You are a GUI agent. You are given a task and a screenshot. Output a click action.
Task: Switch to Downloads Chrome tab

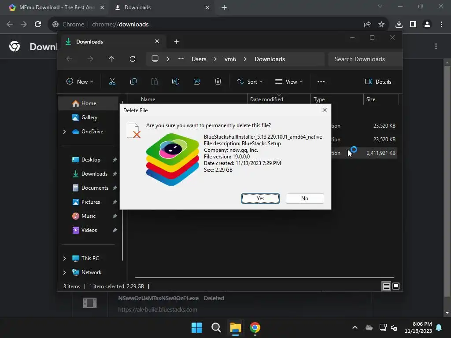coord(161,7)
